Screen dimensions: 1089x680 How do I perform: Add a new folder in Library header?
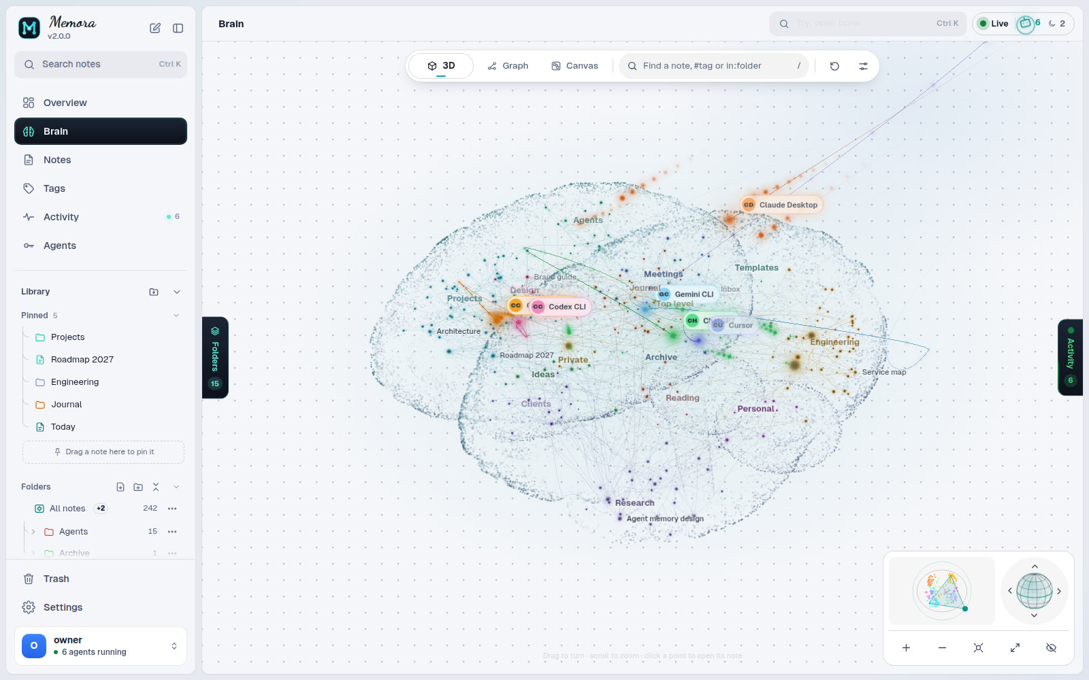154,292
